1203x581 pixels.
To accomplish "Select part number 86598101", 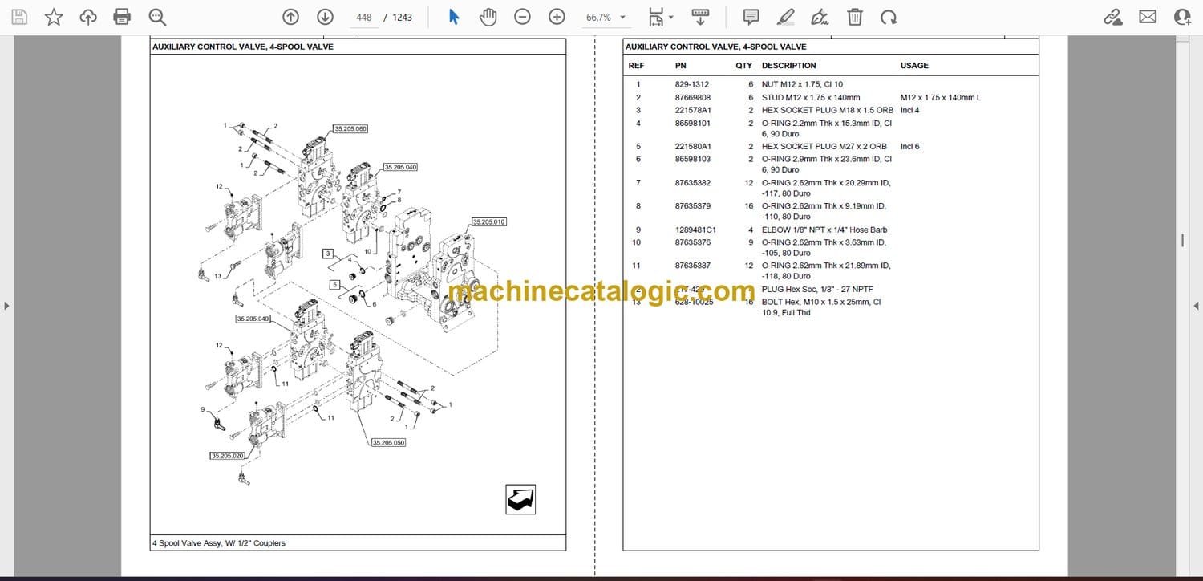I will [x=693, y=124].
